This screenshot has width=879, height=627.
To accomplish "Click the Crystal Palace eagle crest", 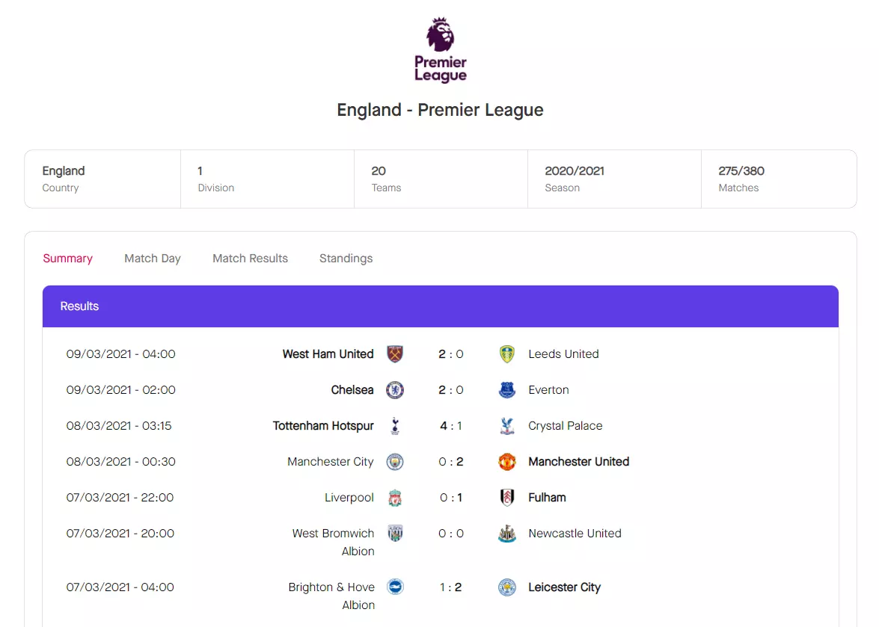I will click(x=506, y=425).
